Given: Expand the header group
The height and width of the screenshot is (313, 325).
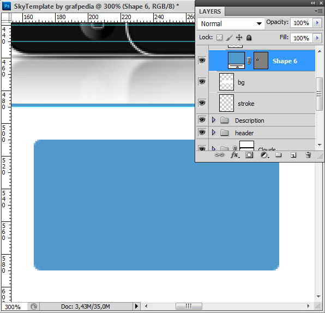Looking at the screenshot, I should pyautogui.click(x=214, y=133).
